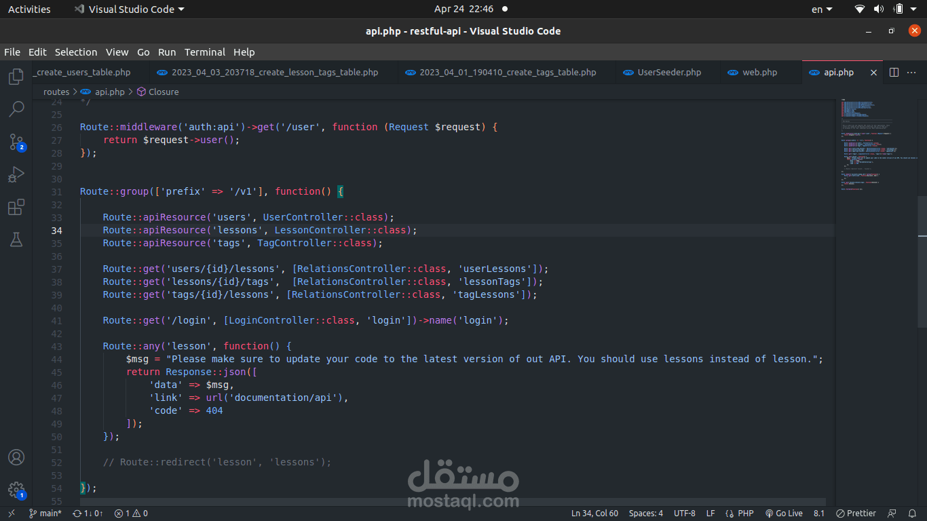Open the volume icon in system tray
The width and height of the screenshot is (927, 521).
click(x=879, y=9)
